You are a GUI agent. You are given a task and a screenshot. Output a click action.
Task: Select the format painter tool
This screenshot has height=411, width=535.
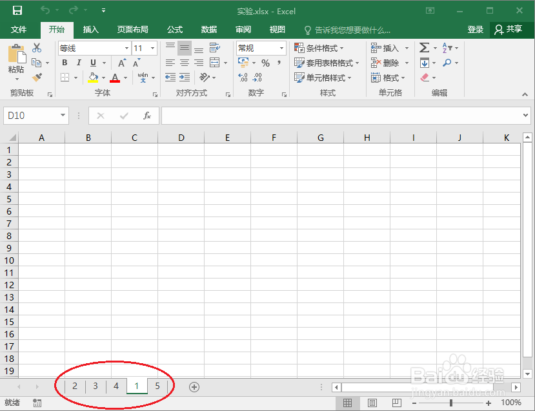(37, 78)
